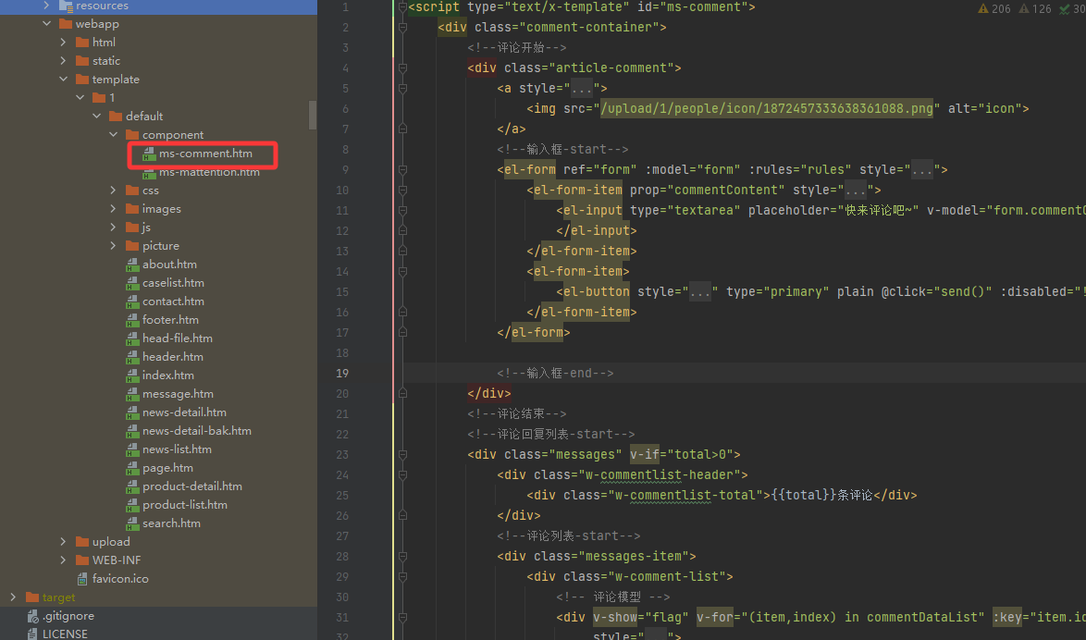Collapse the webapp folder
The width and height of the screenshot is (1086, 640).
coord(46,24)
